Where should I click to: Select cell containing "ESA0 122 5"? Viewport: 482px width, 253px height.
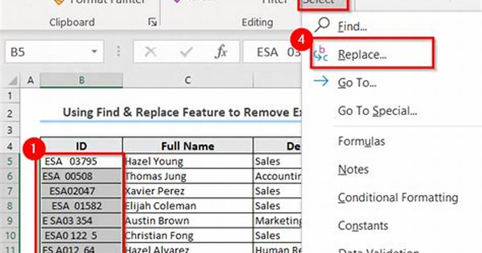pyautogui.click(x=81, y=236)
